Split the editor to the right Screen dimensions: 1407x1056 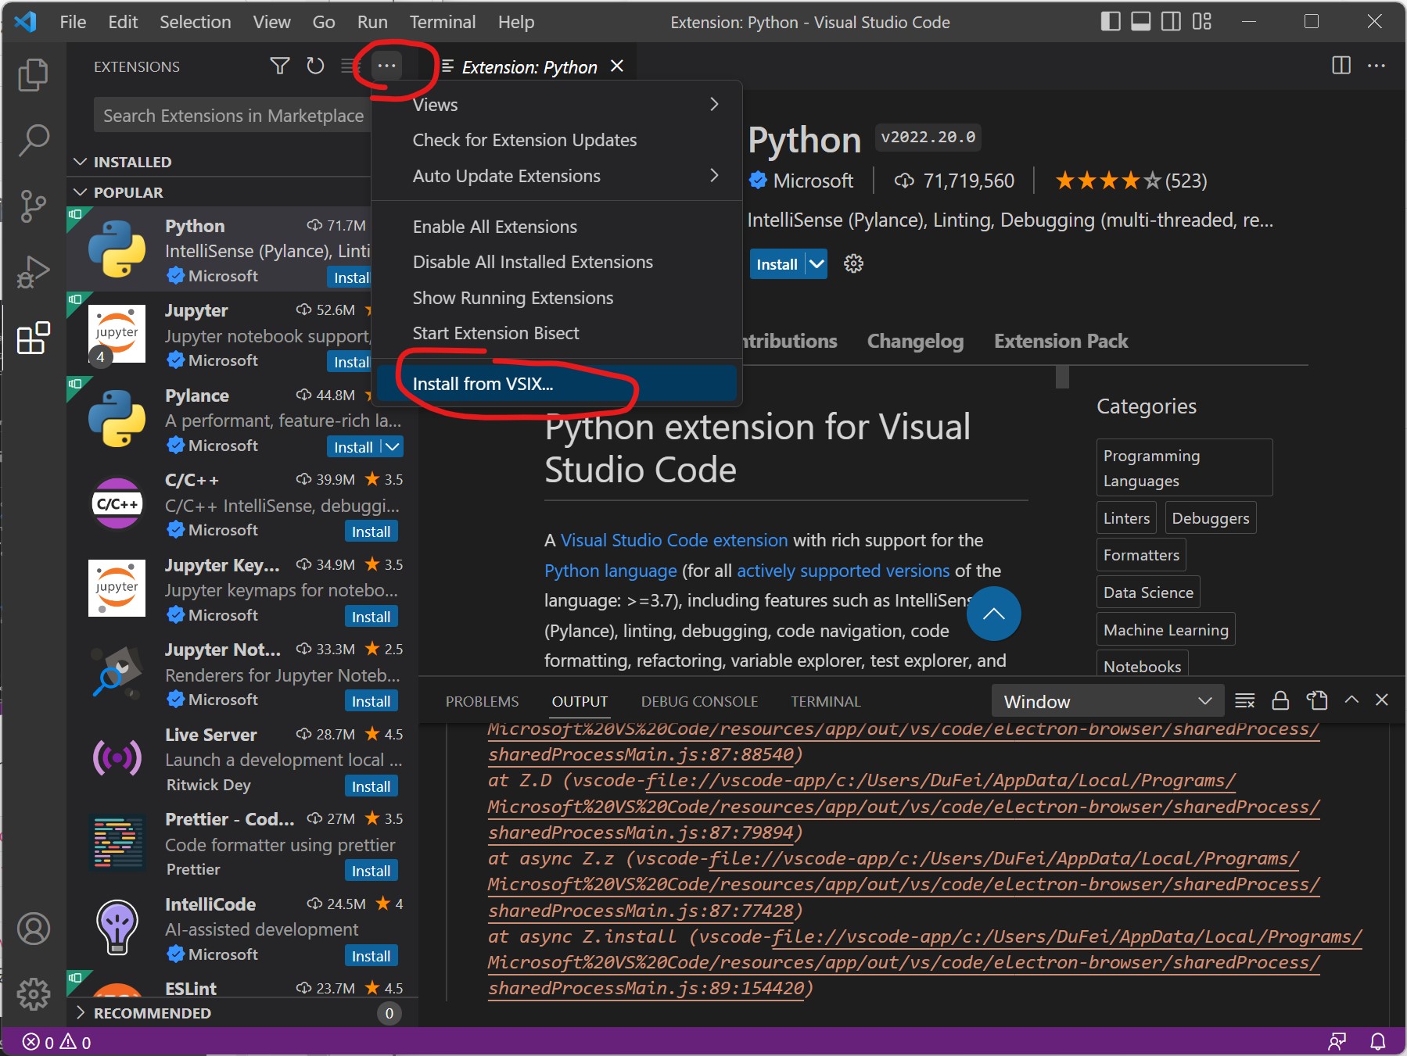[1341, 66]
